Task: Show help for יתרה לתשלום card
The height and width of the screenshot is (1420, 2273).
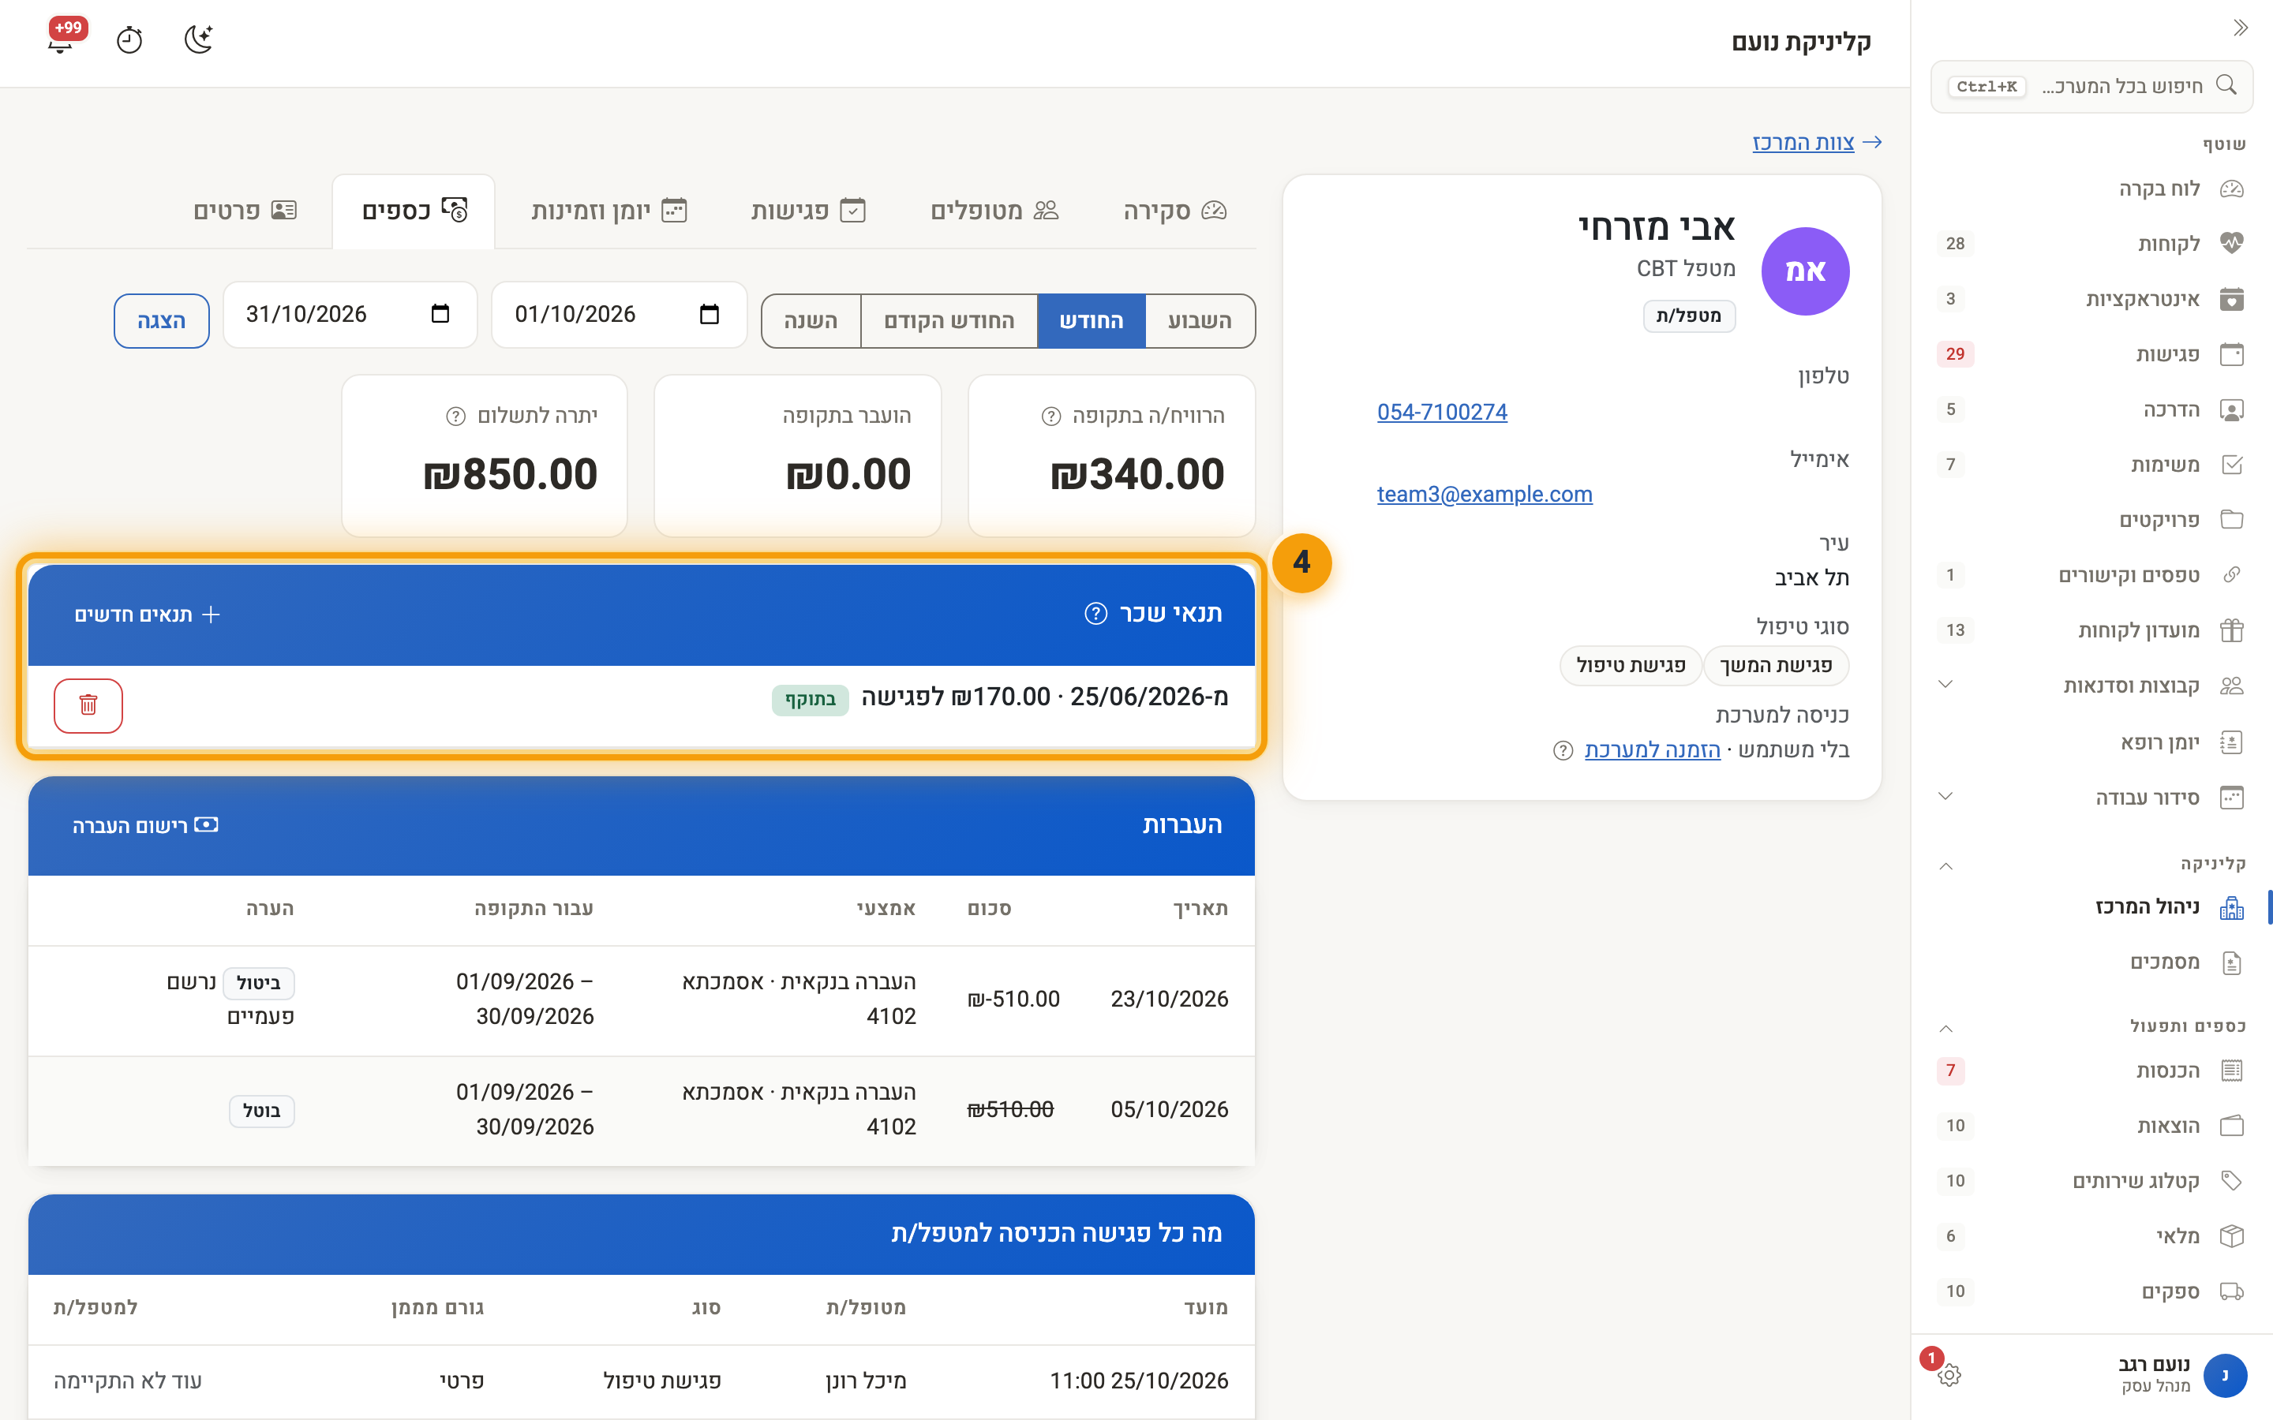Action: point(455,416)
